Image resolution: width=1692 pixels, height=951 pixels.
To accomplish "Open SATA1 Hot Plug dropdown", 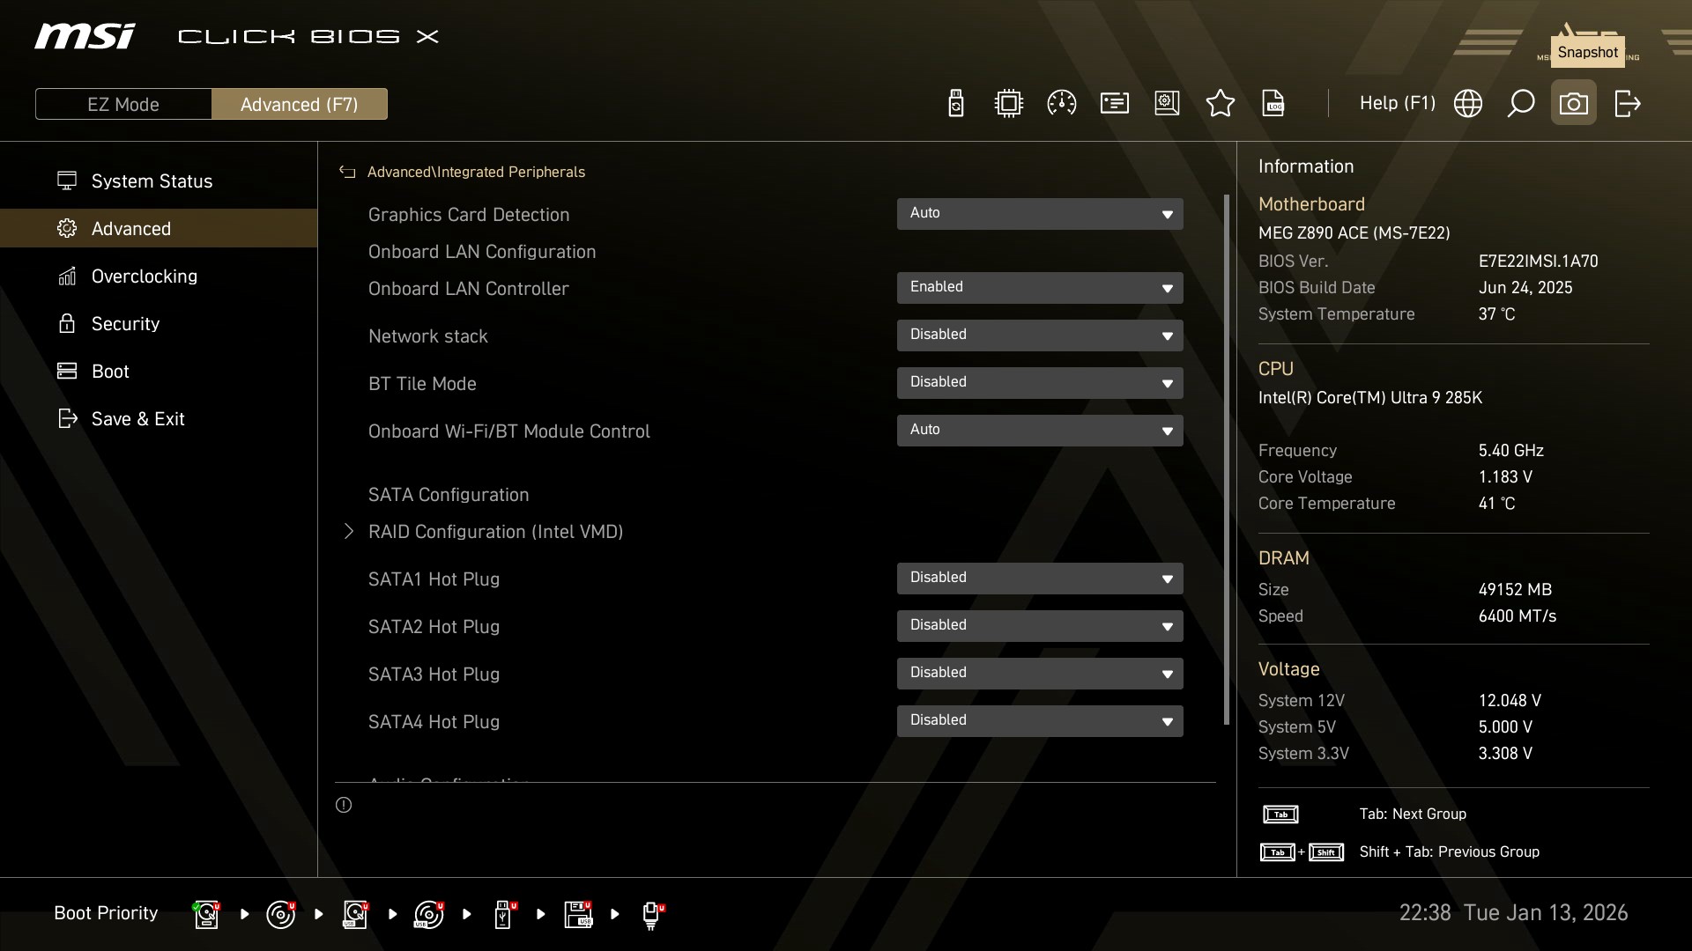I will (x=1039, y=579).
